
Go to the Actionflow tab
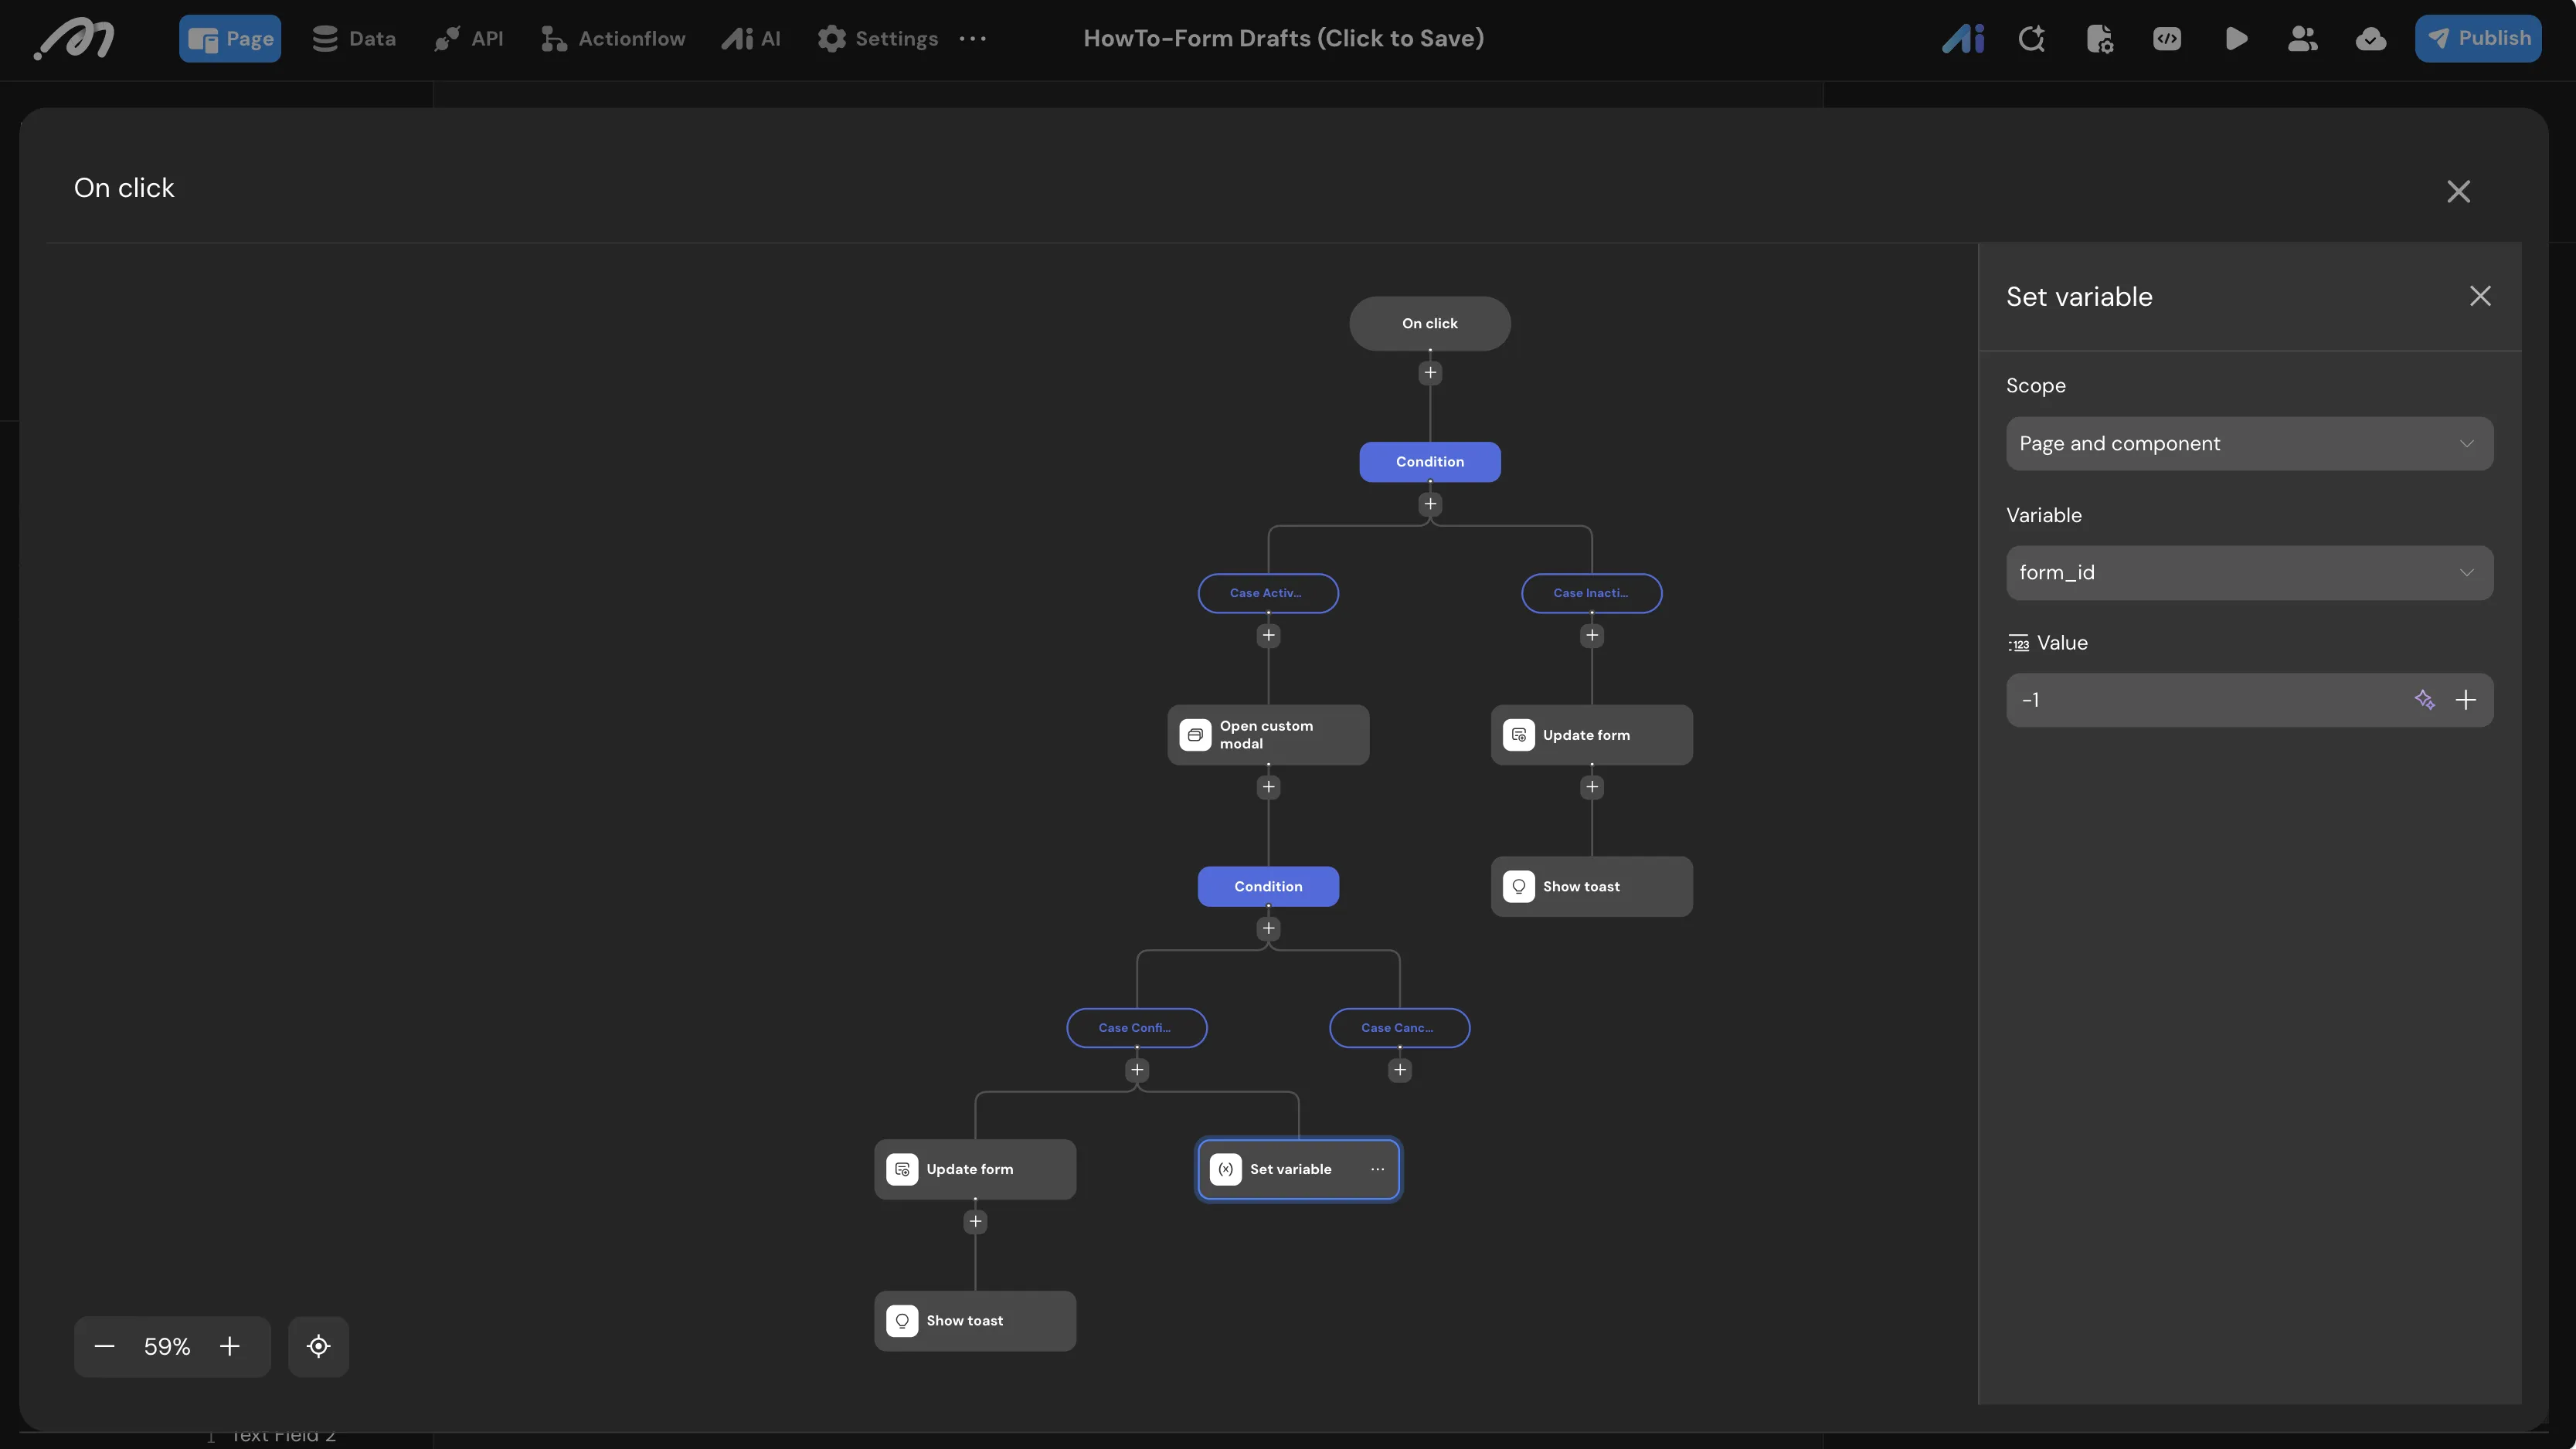pos(613,38)
